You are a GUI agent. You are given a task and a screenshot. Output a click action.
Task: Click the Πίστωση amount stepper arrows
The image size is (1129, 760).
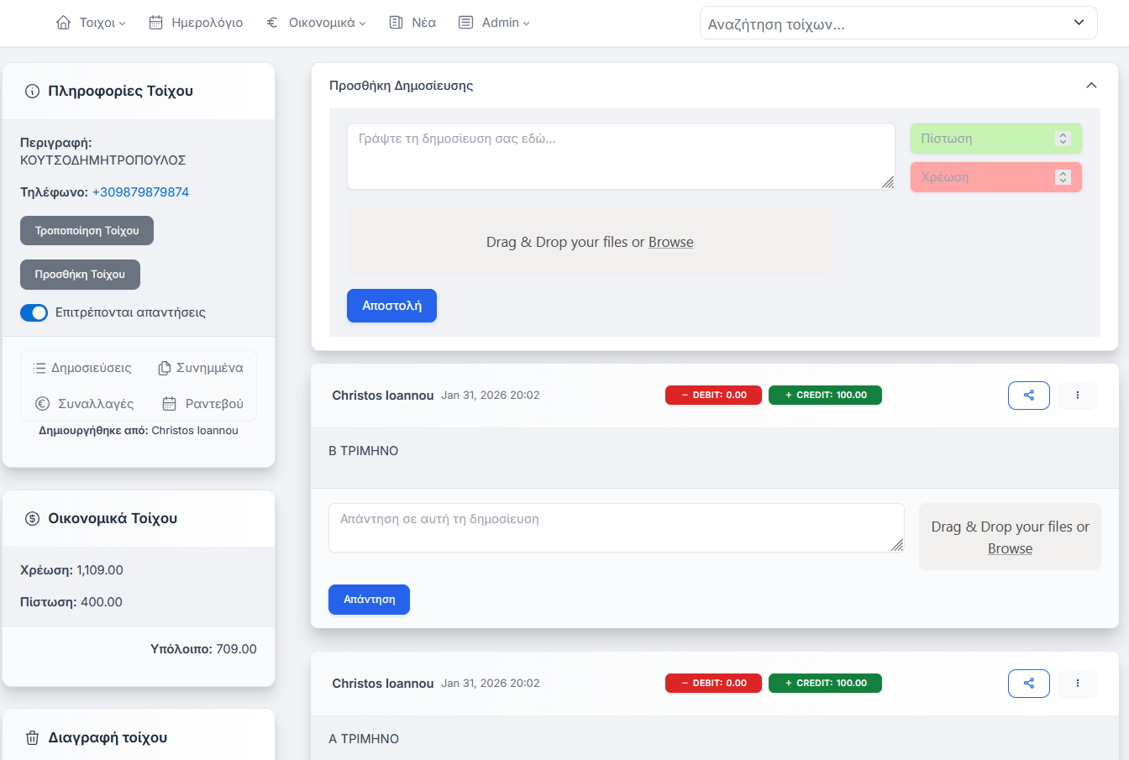click(x=1063, y=139)
